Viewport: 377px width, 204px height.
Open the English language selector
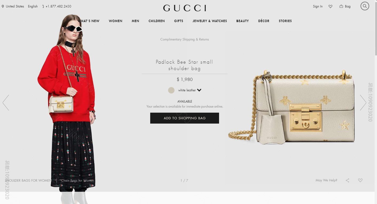pos(33,6)
